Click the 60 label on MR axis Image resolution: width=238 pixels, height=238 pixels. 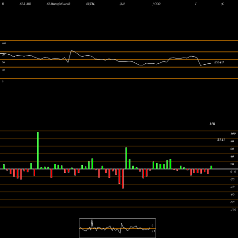click(232, 149)
